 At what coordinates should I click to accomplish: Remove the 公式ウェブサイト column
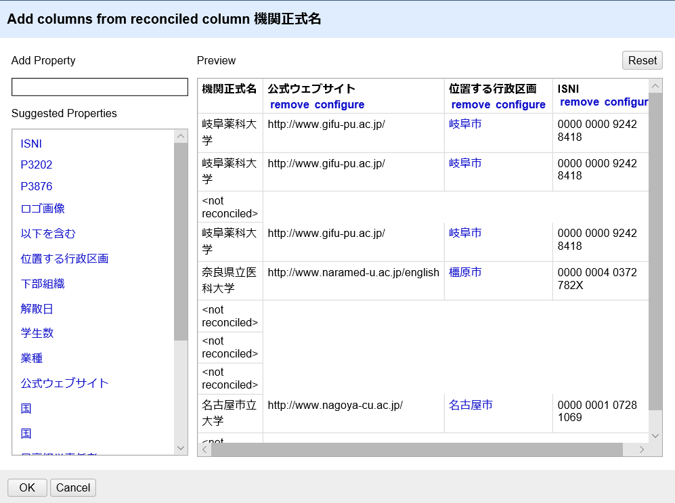coord(289,104)
